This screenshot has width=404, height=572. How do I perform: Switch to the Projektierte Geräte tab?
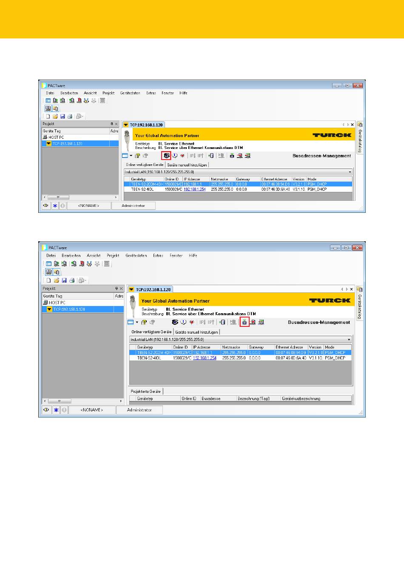[145, 391]
